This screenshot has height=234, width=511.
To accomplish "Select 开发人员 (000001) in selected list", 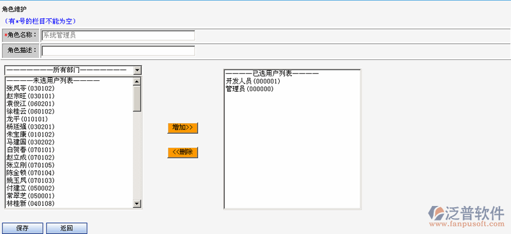I will click(253, 81).
